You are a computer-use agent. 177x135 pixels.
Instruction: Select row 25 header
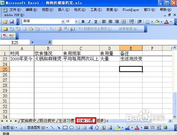pyautogui.click(x=5, y=69)
